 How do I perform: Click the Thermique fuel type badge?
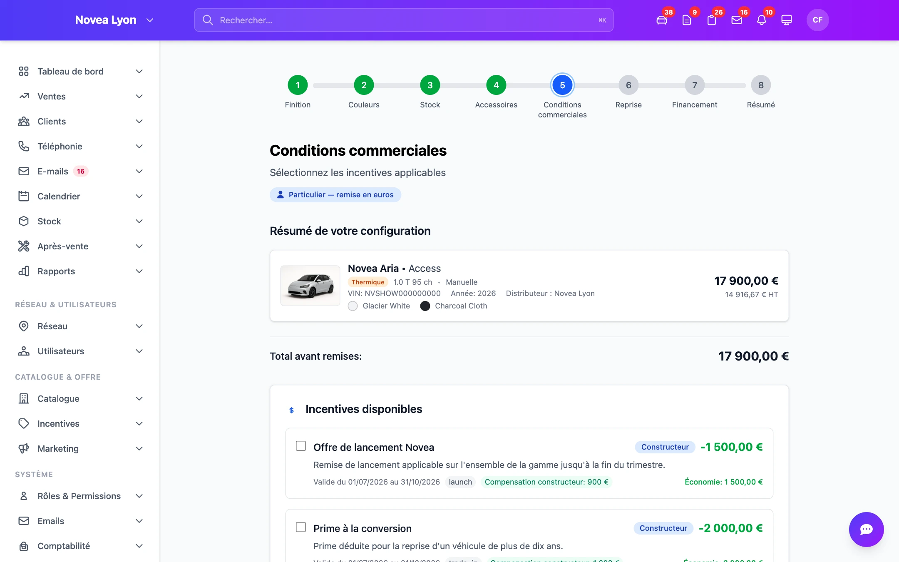click(x=368, y=282)
